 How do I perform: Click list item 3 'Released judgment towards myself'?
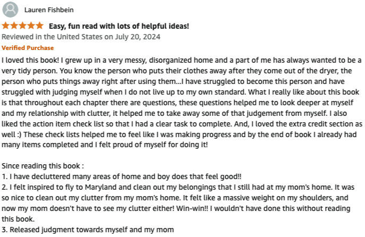point(88,230)
